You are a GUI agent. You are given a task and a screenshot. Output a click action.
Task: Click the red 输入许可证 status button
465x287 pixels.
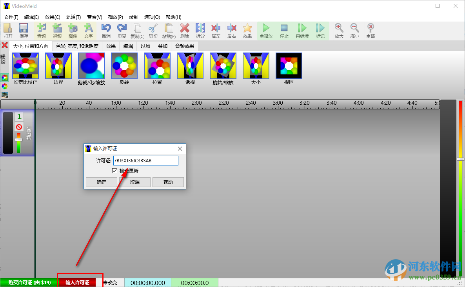(x=77, y=283)
